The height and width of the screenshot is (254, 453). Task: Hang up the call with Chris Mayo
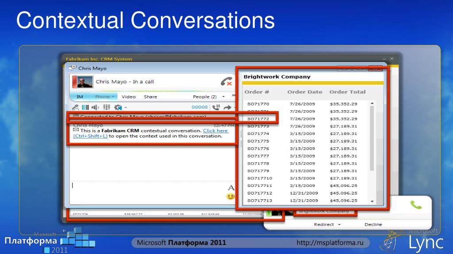tap(226, 82)
